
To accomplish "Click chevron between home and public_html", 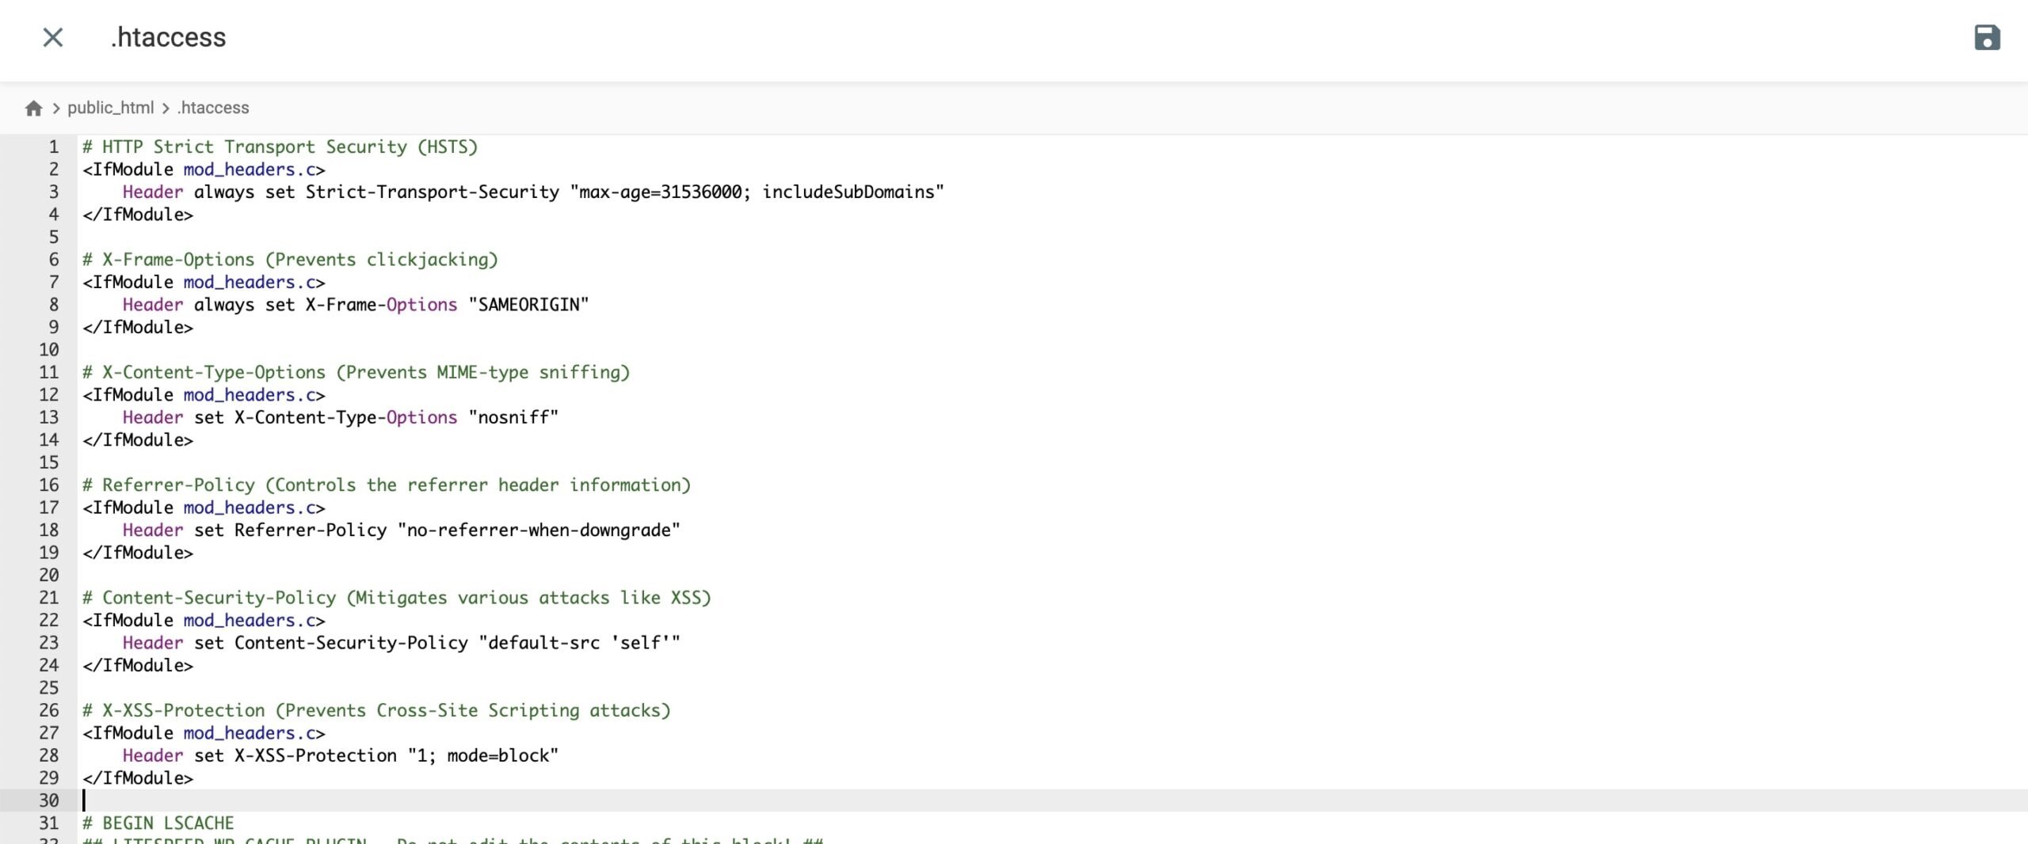I will click(56, 108).
